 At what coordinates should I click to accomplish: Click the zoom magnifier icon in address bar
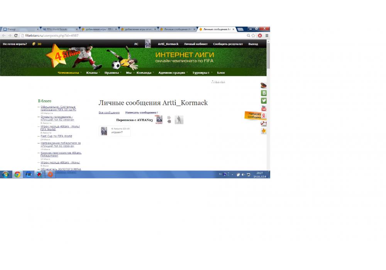[248, 35]
